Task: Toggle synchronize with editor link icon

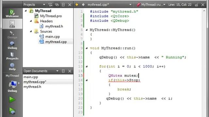Action: (57, 5)
